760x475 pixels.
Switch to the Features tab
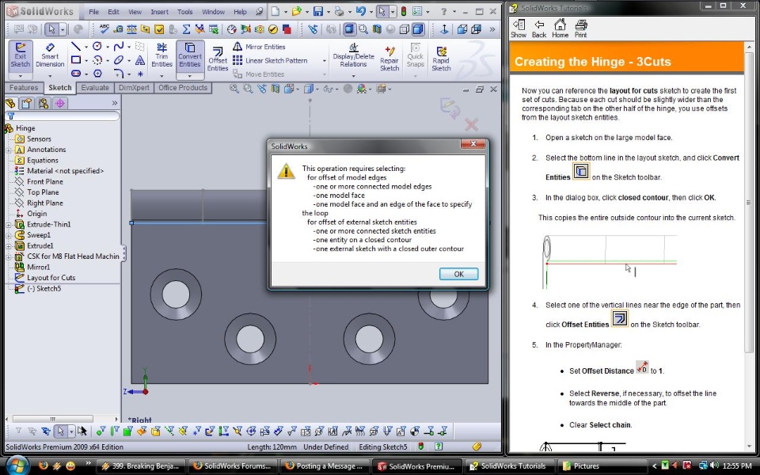[24, 88]
